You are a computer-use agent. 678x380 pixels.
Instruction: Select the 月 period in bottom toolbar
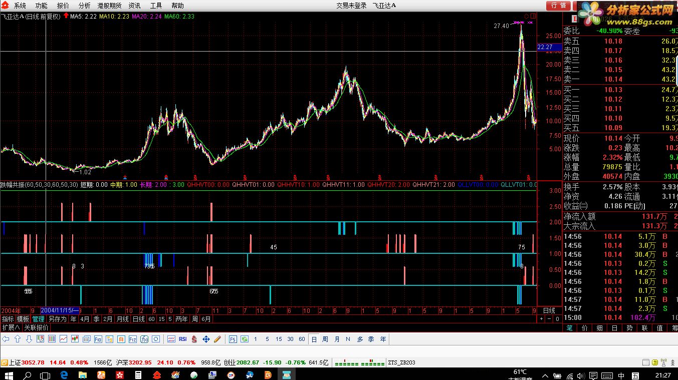(x=337, y=339)
